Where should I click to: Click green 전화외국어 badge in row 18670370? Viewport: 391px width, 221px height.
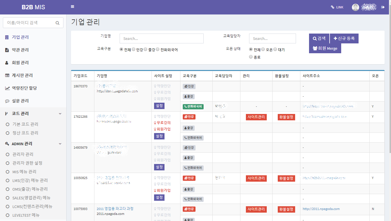pos(193,106)
